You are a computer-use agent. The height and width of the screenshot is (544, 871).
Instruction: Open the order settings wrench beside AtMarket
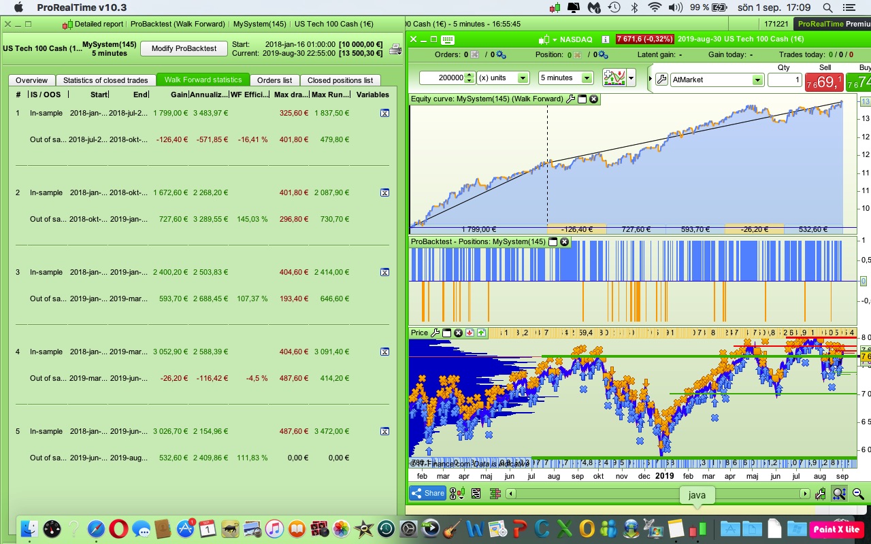point(661,80)
